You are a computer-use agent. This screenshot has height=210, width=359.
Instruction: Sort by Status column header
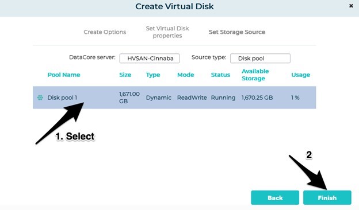coord(220,75)
